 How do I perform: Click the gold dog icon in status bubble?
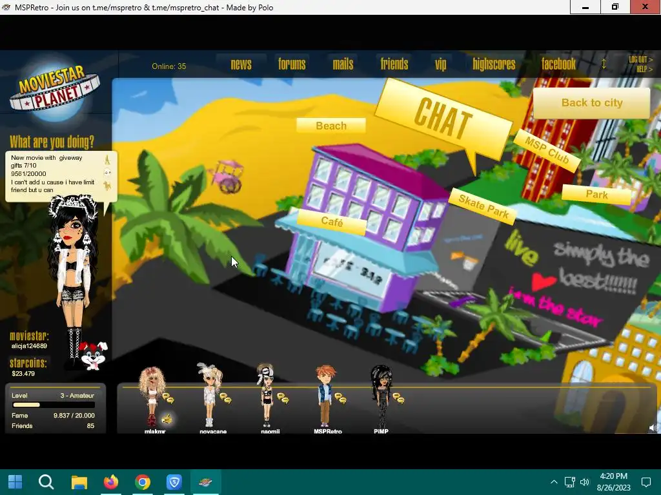click(x=108, y=185)
